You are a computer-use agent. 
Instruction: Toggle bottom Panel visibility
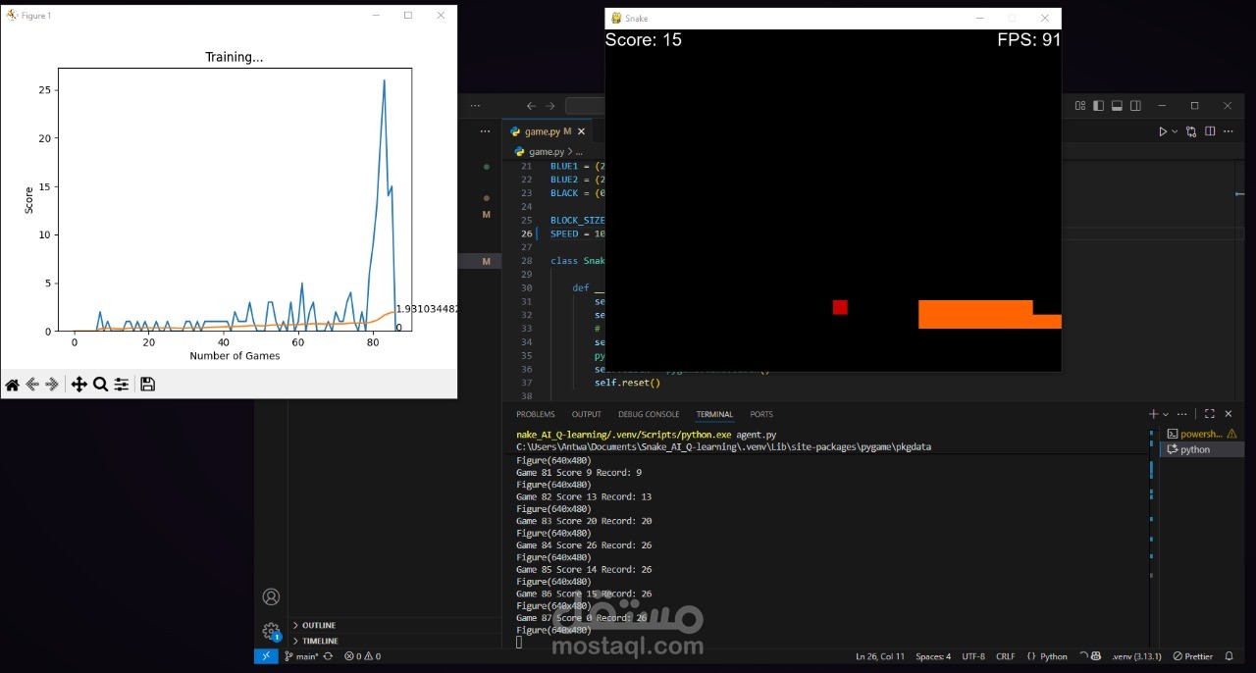click(x=1117, y=106)
